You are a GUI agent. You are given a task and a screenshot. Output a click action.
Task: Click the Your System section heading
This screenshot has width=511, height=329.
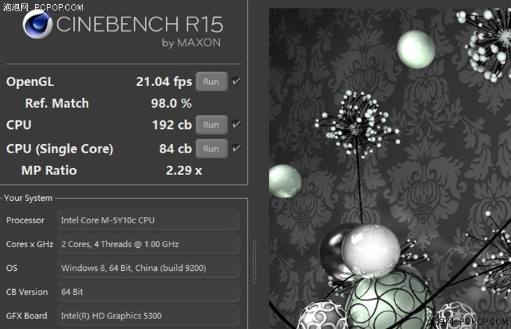[x=29, y=198]
